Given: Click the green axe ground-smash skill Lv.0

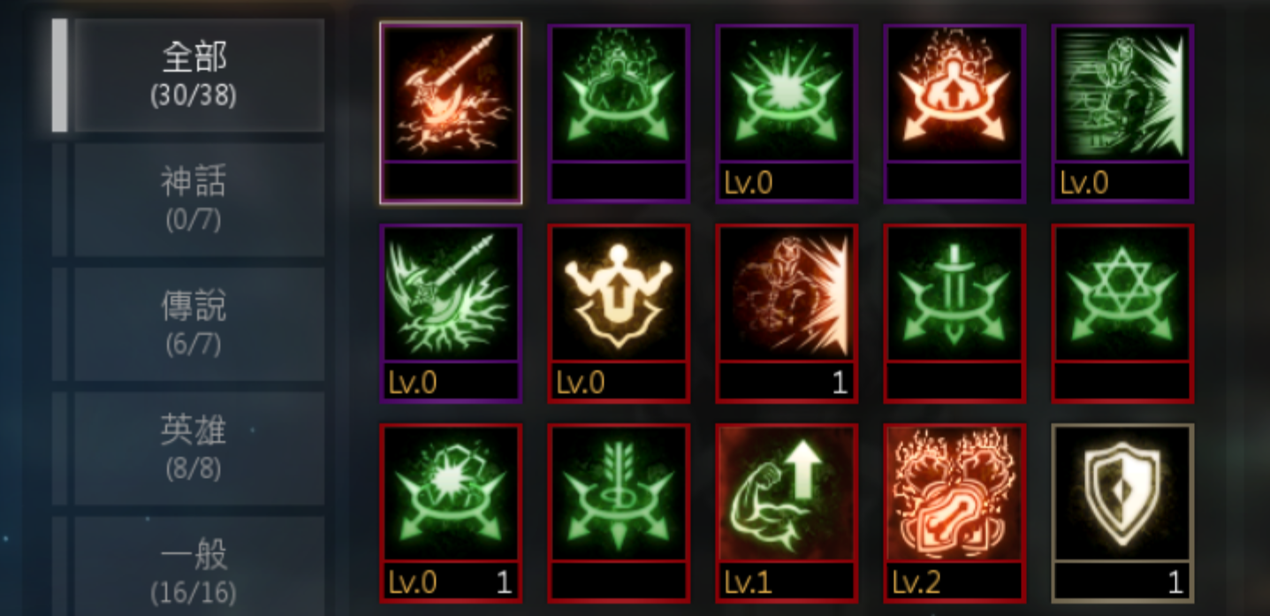Looking at the screenshot, I should click(451, 313).
